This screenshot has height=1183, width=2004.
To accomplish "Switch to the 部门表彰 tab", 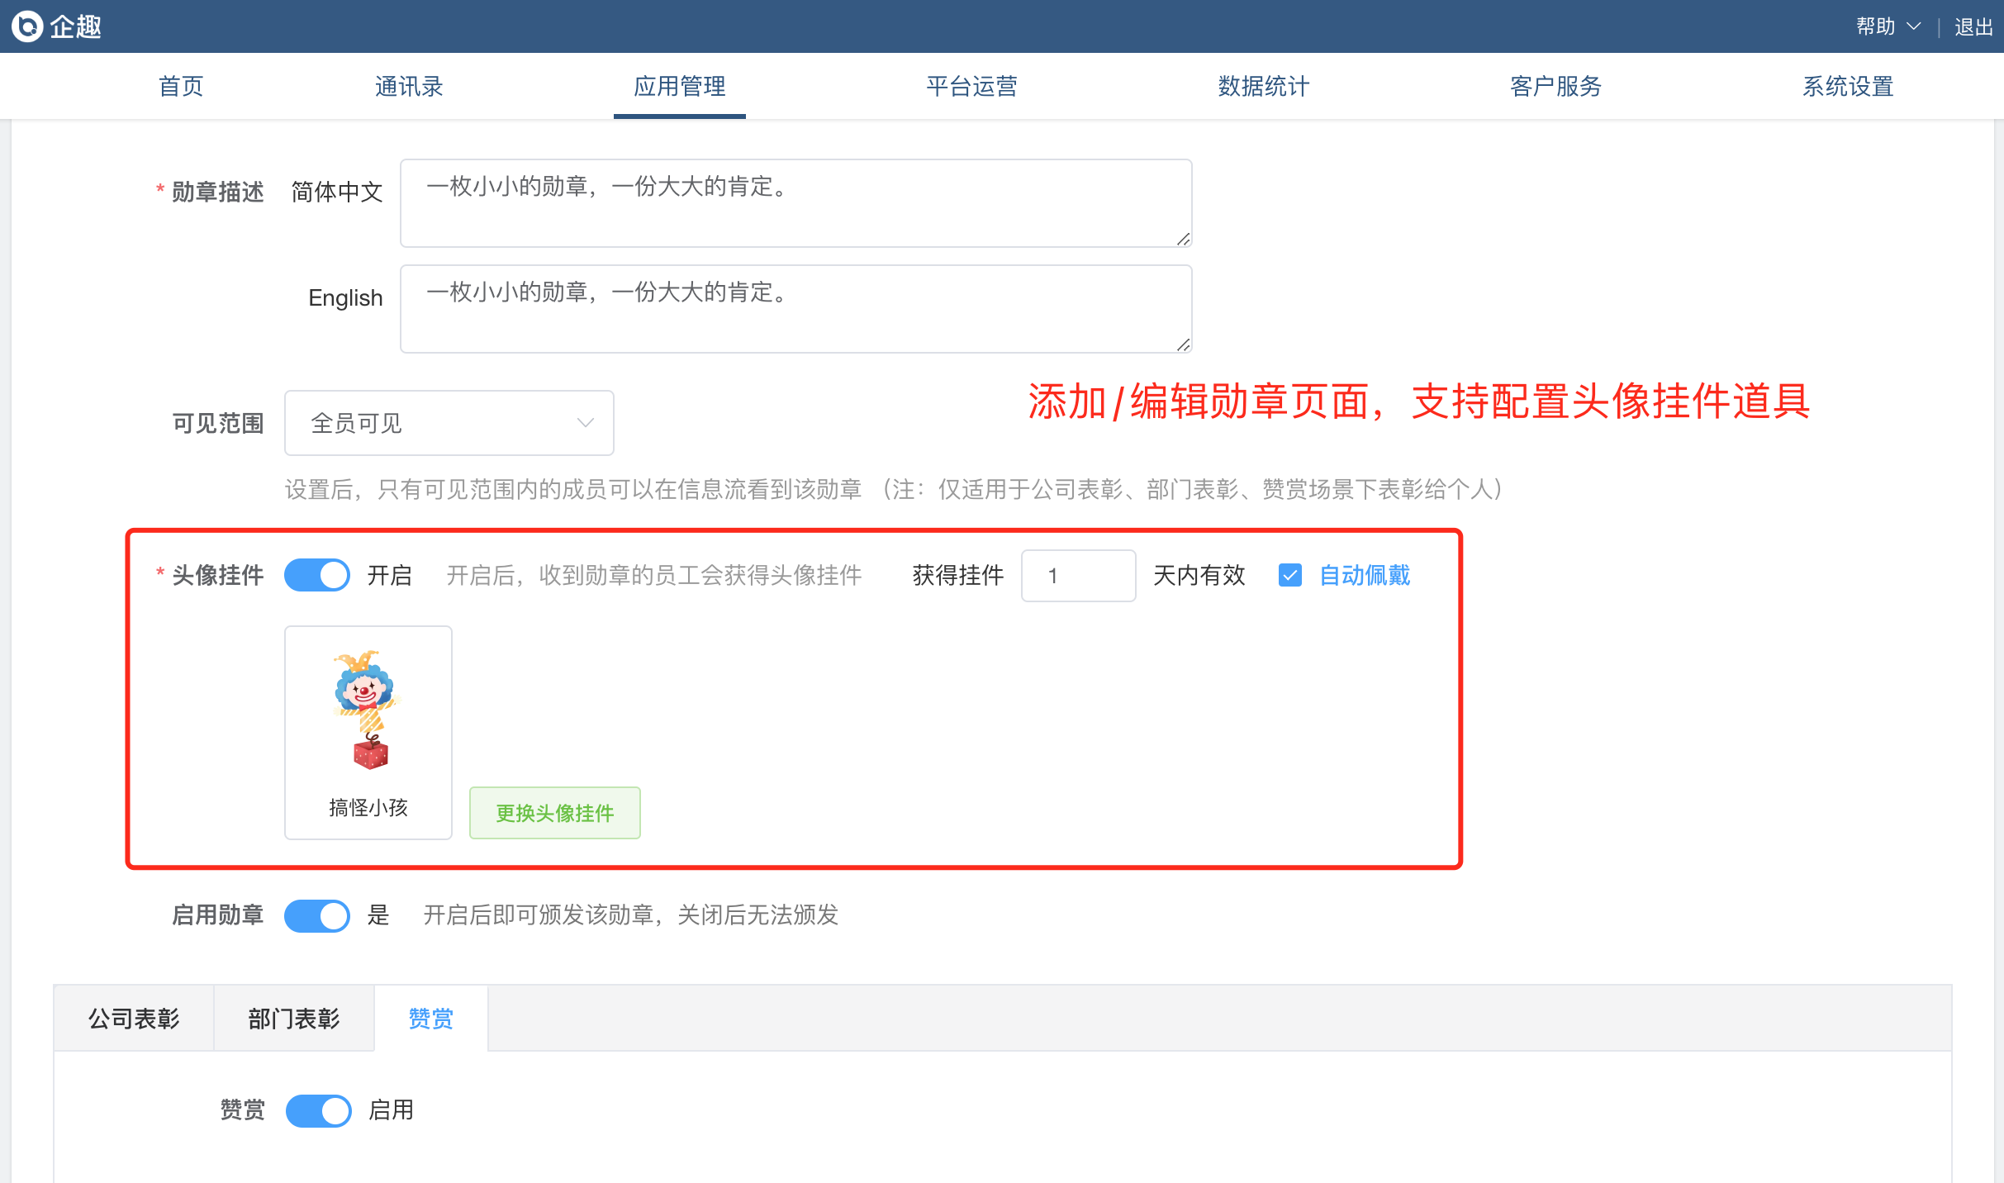I will pos(294,1019).
